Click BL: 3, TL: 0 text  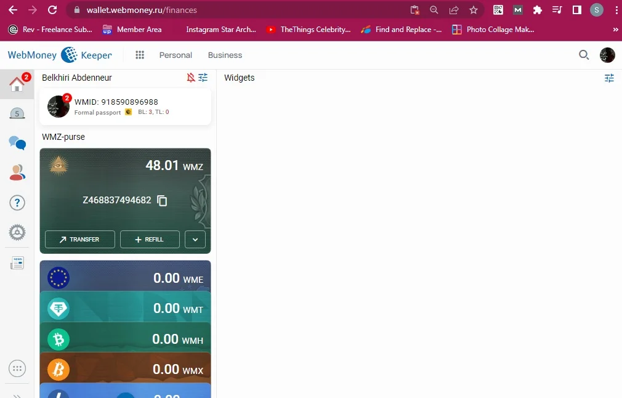[x=153, y=112]
